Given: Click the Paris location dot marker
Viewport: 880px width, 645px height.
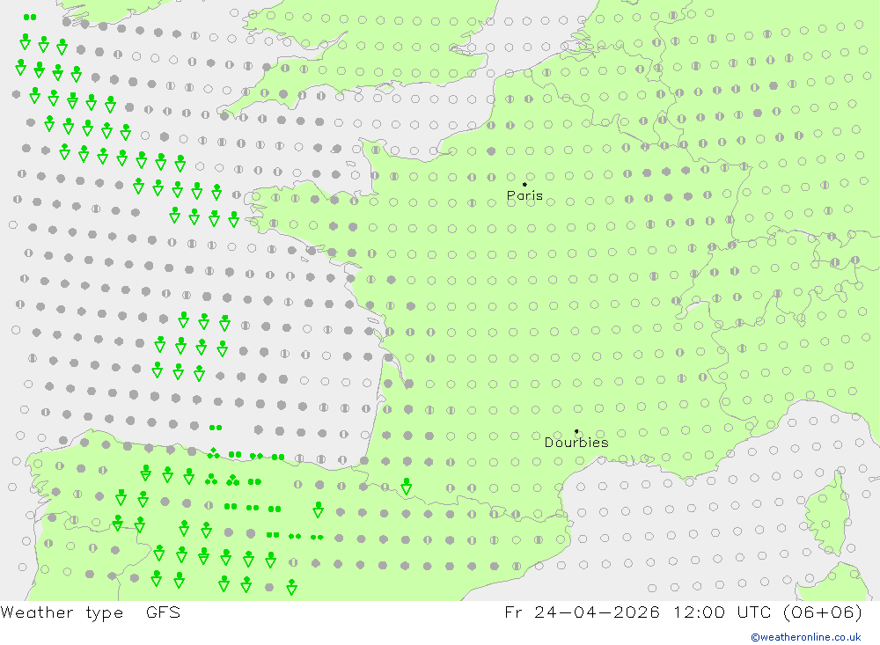Looking at the screenshot, I should (524, 184).
